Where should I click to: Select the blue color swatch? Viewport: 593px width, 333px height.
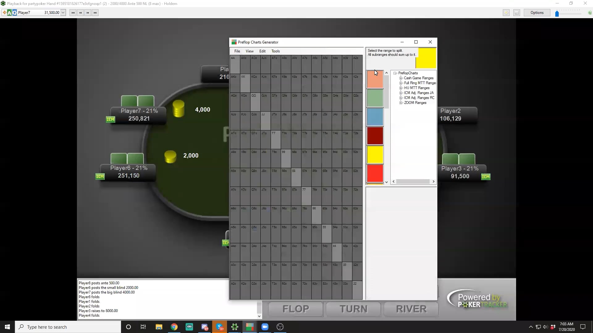(x=375, y=117)
